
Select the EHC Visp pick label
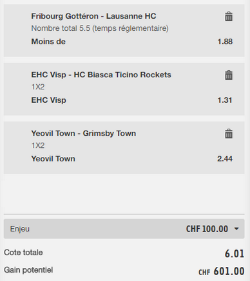coord(48,100)
